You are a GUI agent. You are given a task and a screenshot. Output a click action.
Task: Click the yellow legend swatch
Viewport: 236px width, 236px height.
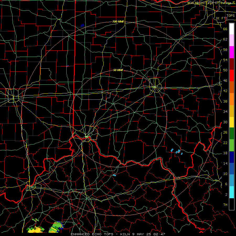coord(232,122)
